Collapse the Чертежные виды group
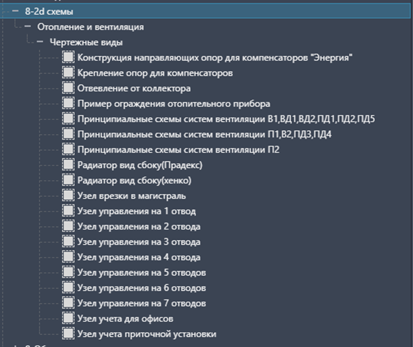This screenshot has height=347, width=413. (40, 42)
